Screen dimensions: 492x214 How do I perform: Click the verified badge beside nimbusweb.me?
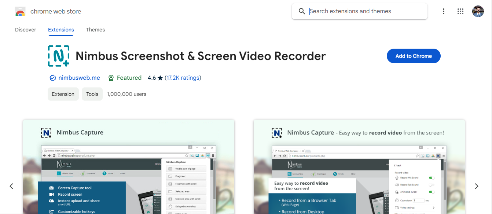53,78
